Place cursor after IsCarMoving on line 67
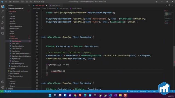This screenshot has width=175, height=98. 65,71
